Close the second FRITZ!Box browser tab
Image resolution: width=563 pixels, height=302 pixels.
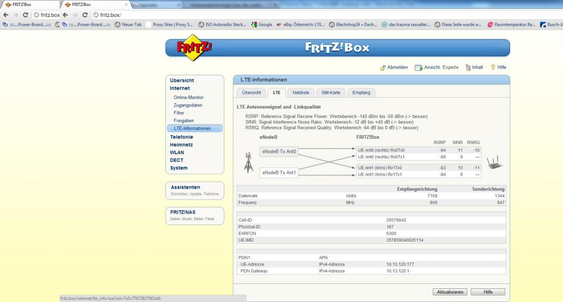tap(126, 4)
